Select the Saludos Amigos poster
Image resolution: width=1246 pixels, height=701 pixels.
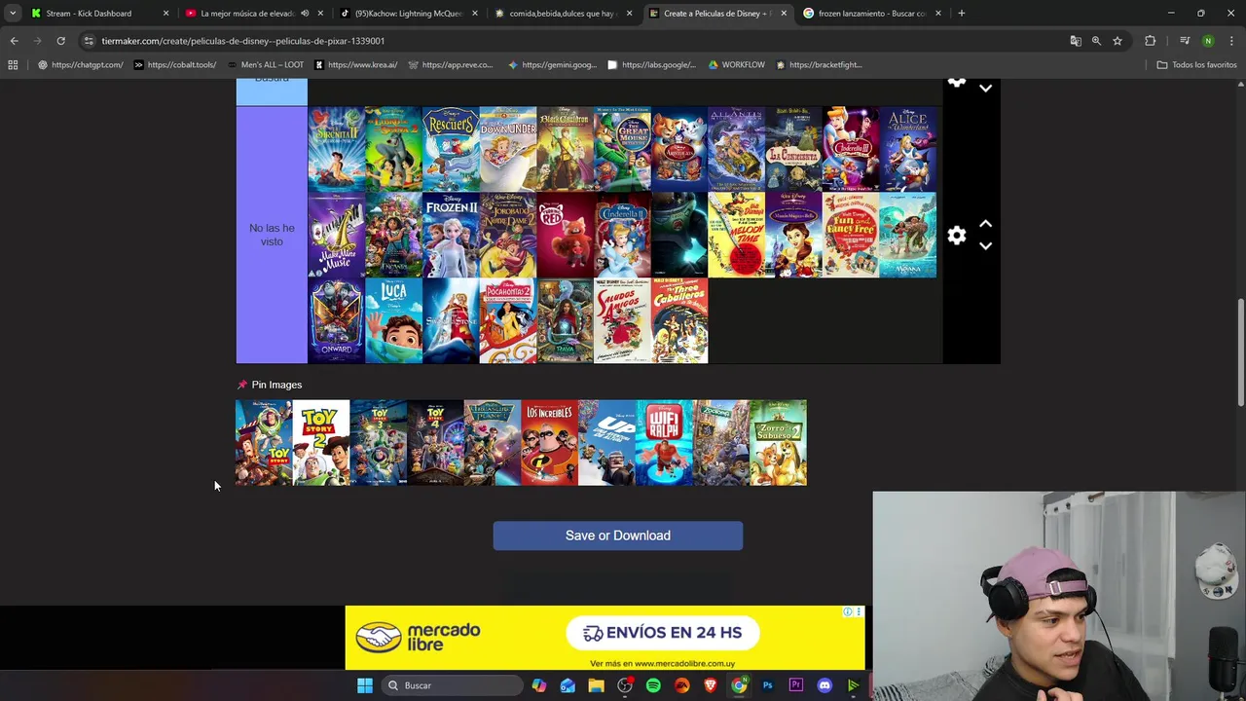[x=622, y=321]
